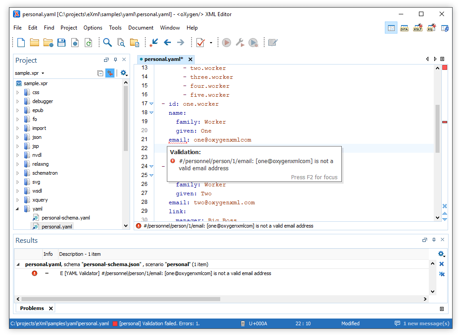
Task: Open the Document menu
Action: [141, 28]
